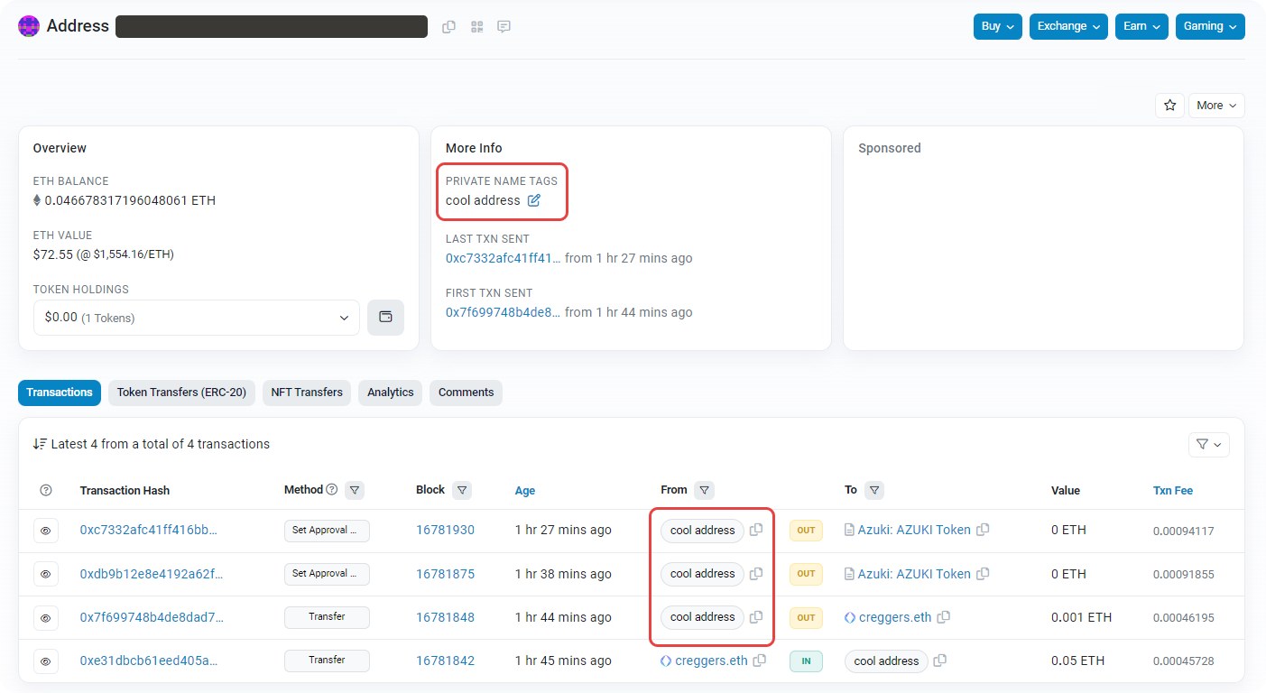Open block 16781930 link
The image size is (1266, 693).
point(445,531)
